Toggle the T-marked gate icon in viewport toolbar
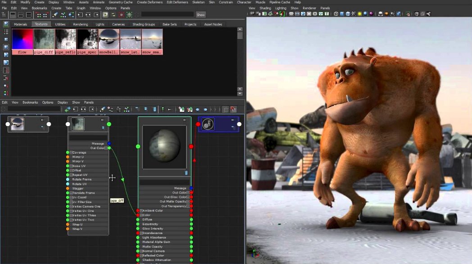 pos(327,14)
